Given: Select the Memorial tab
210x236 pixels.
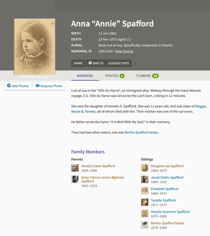Looking at the screenshot, I should point(85,76).
